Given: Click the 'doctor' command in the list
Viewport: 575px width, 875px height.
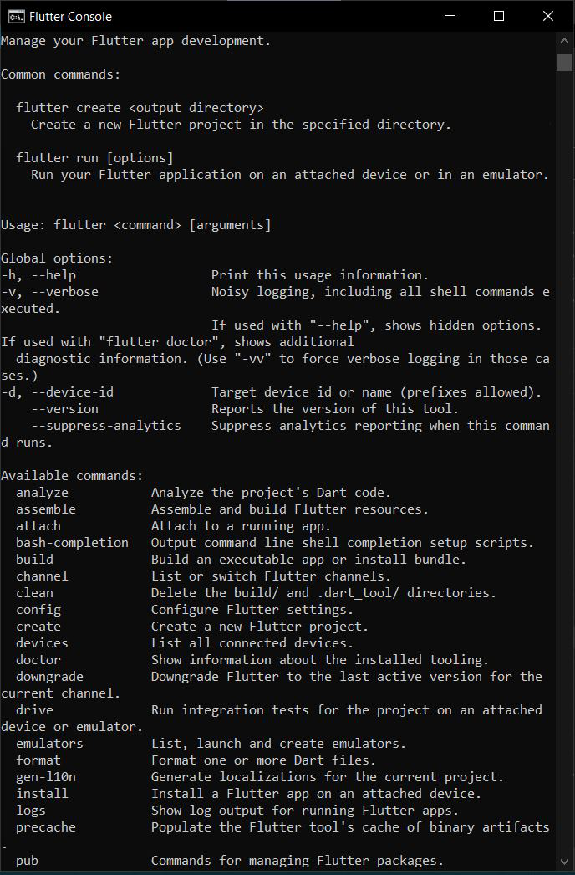Looking at the screenshot, I should (38, 660).
